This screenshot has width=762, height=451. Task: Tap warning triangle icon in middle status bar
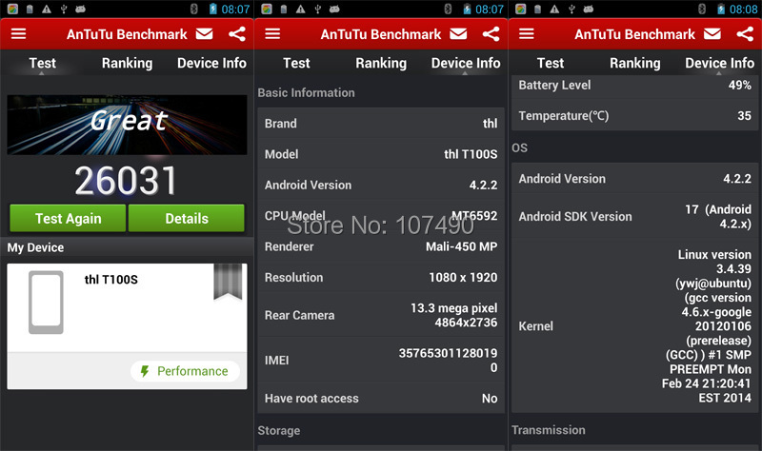301,9
